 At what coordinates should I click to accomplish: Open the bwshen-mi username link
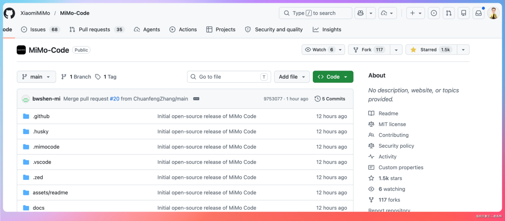point(46,99)
